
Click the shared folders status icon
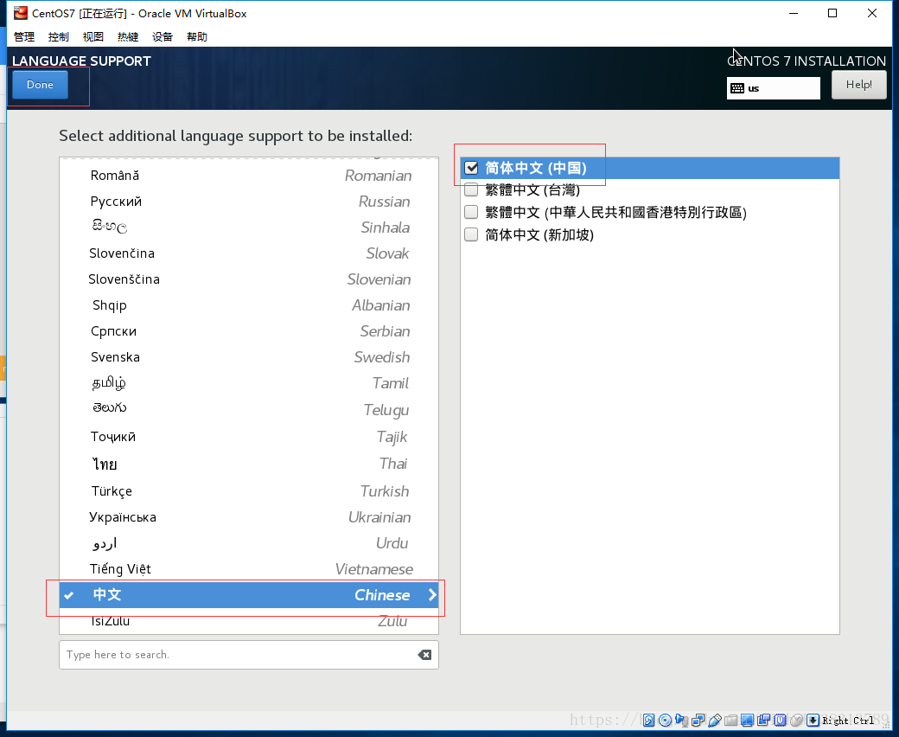pos(731,721)
